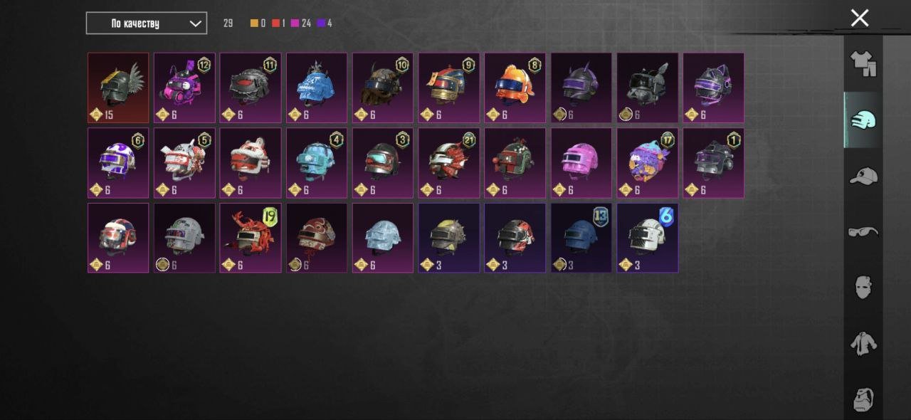The image size is (911, 420).
Task: Select the red coral helmet badge 19
Action: pyautogui.click(x=251, y=238)
